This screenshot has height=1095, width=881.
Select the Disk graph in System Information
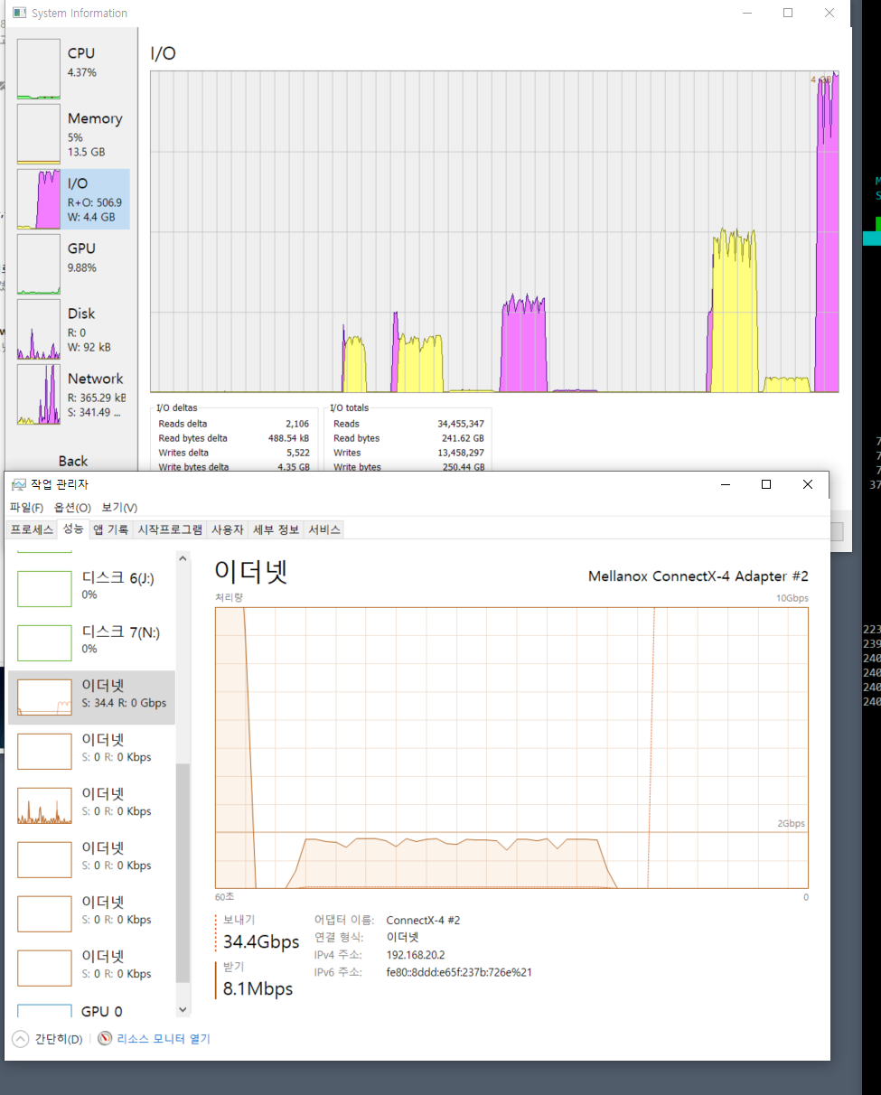click(x=38, y=329)
